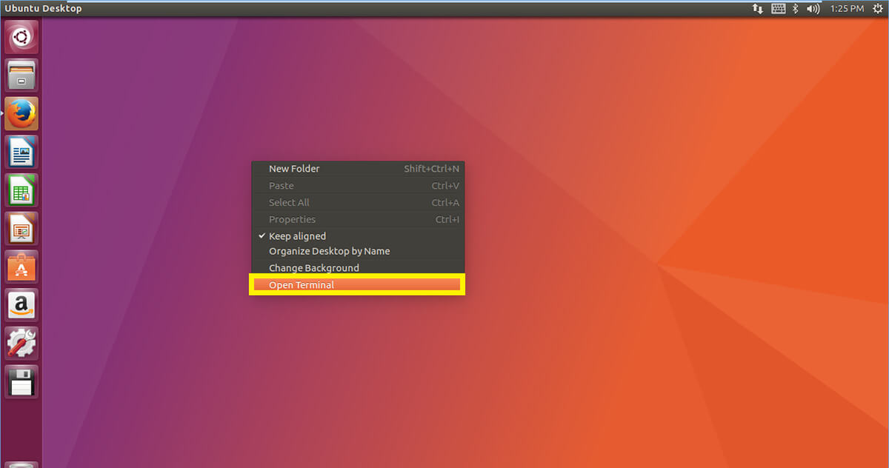Click the Ubuntu Desktop title text
Viewport: 889px width, 468px height.
43,8
